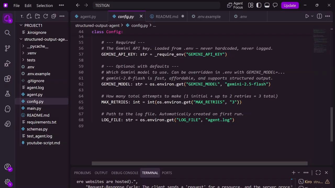Open main.py from the file tree

pyautogui.click(x=34, y=108)
